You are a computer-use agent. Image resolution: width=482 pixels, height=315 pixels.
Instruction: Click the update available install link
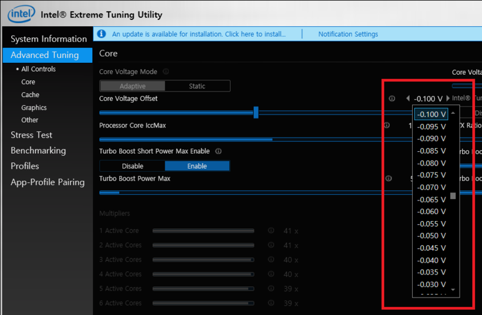[198, 34]
